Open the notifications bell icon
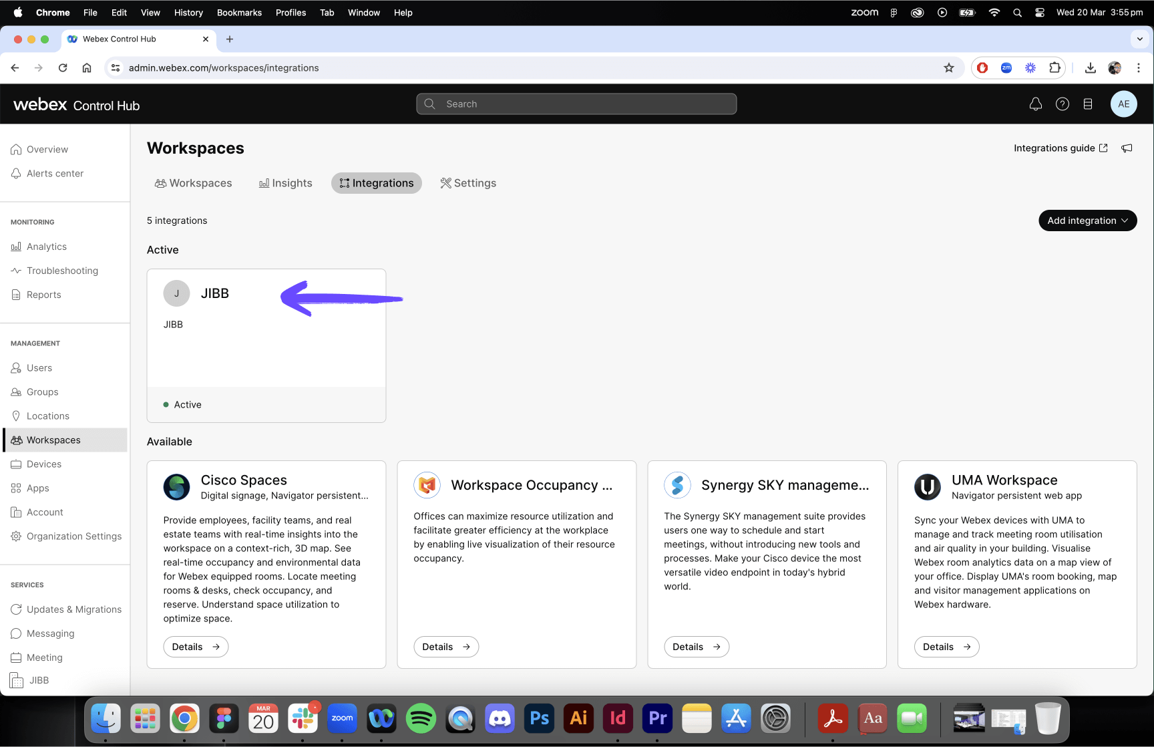The height and width of the screenshot is (747, 1154). pos(1036,104)
